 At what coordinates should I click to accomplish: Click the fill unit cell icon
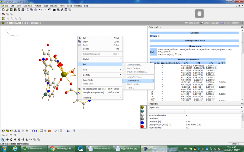tap(19, 131)
